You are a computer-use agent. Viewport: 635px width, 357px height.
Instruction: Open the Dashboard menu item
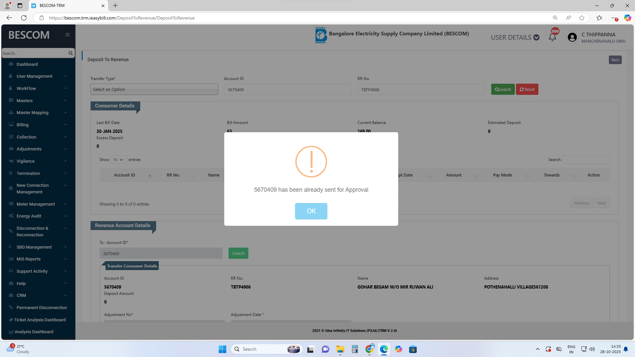(27, 64)
